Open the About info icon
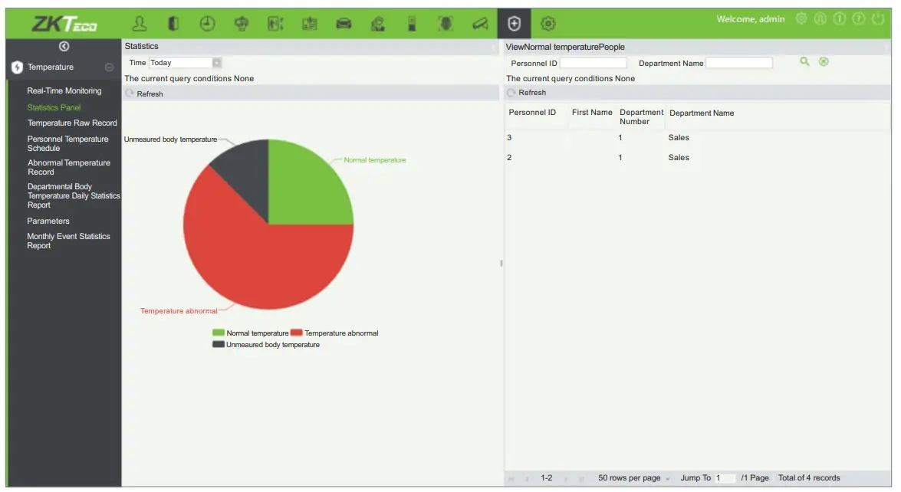The width and height of the screenshot is (901, 492). (840, 19)
